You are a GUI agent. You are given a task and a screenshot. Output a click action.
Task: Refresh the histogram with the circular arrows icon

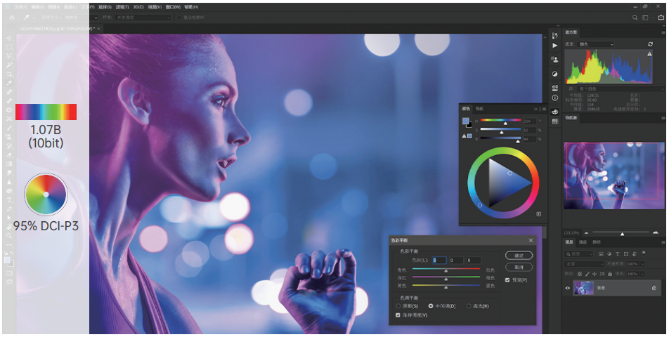pyautogui.click(x=650, y=44)
